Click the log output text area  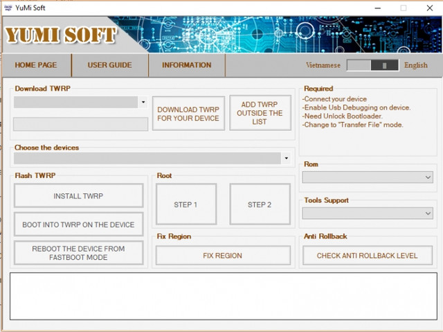tap(224, 296)
